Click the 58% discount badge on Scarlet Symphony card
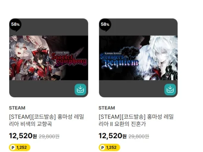203x152 pixels. click(x=15, y=25)
